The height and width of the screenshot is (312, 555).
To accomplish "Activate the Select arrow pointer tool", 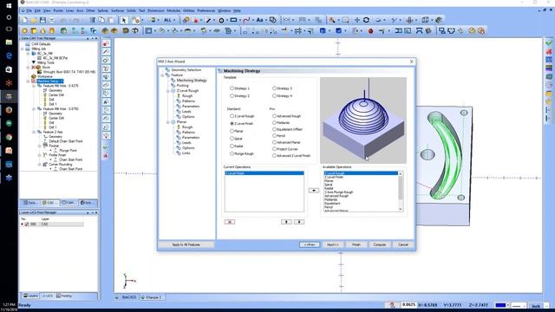I will (x=124, y=20).
